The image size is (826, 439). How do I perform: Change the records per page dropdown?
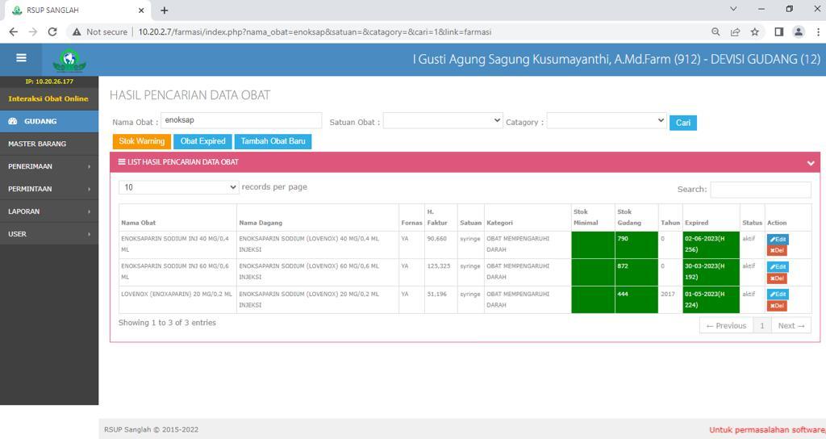pyautogui.click(x=178, y=187)
